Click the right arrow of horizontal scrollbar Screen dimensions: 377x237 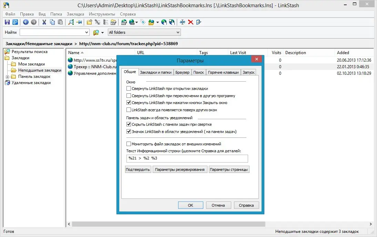[370, 224]
